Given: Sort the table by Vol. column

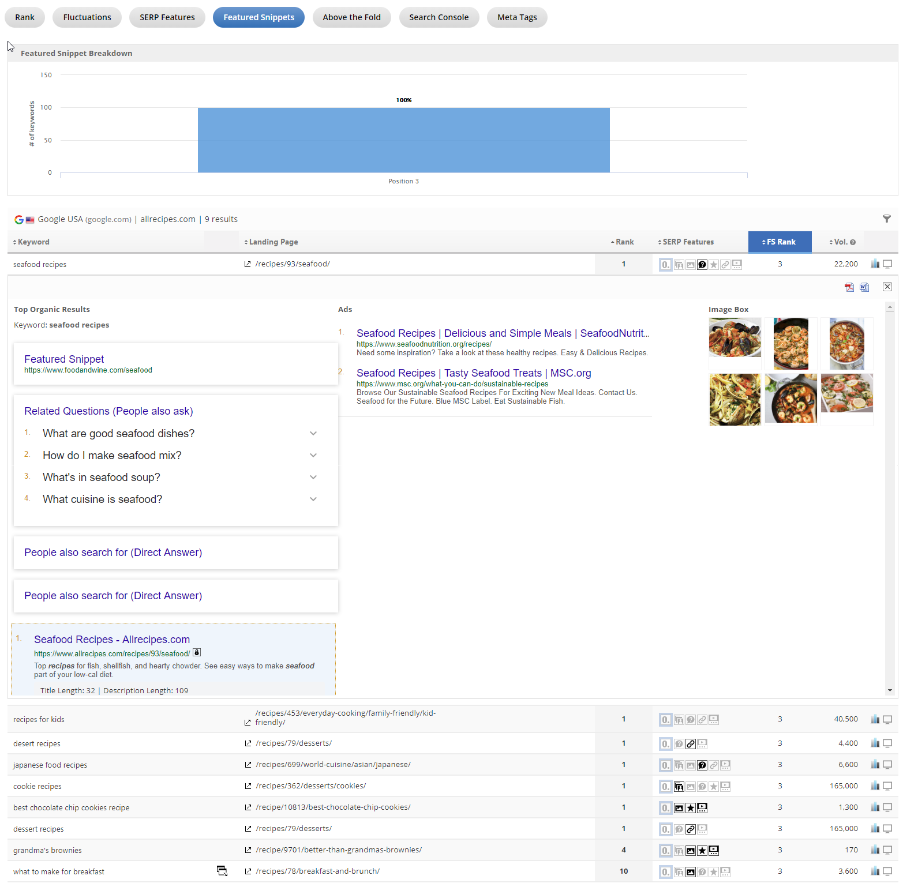Looking at the screenshot, I should [x=842, y=242].
